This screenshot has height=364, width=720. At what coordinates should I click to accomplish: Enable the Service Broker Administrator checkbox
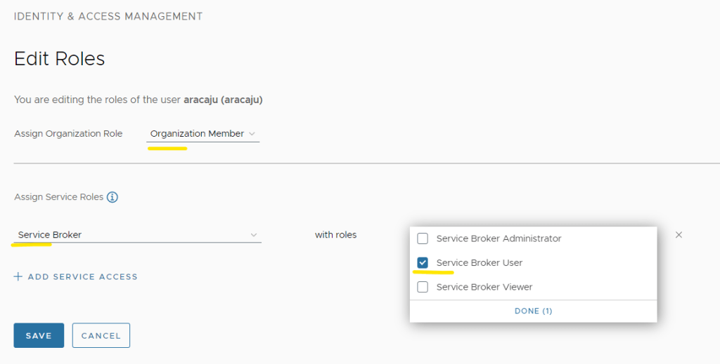coord(423,238)
